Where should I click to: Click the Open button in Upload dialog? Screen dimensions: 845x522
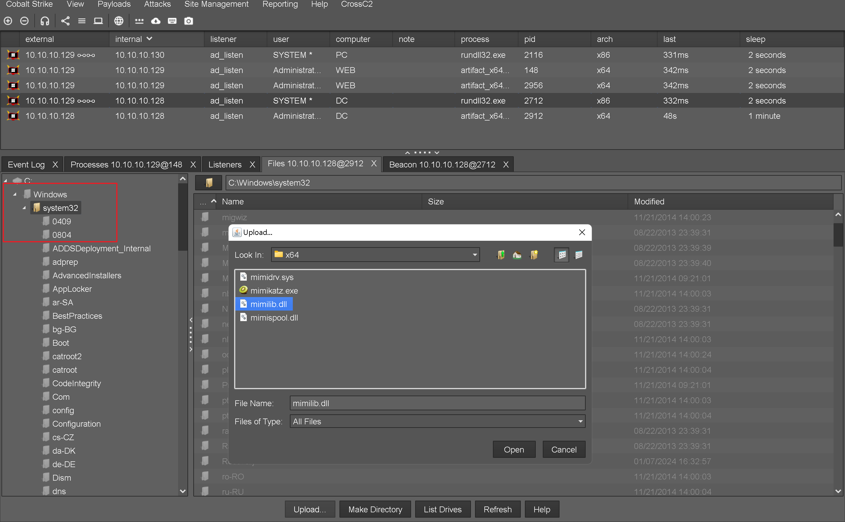pyautogui.click(x=513, y=449)
